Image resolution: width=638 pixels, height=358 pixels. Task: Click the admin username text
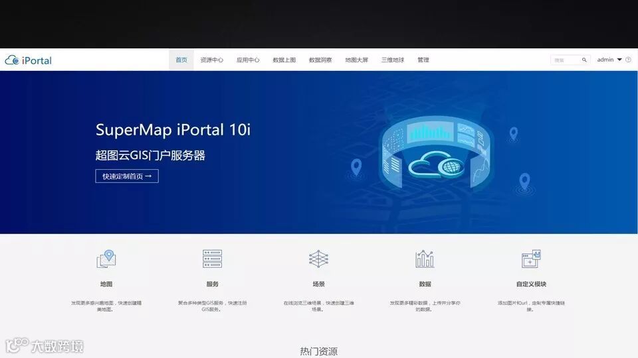pyautogui.click(x=605, y=60)
